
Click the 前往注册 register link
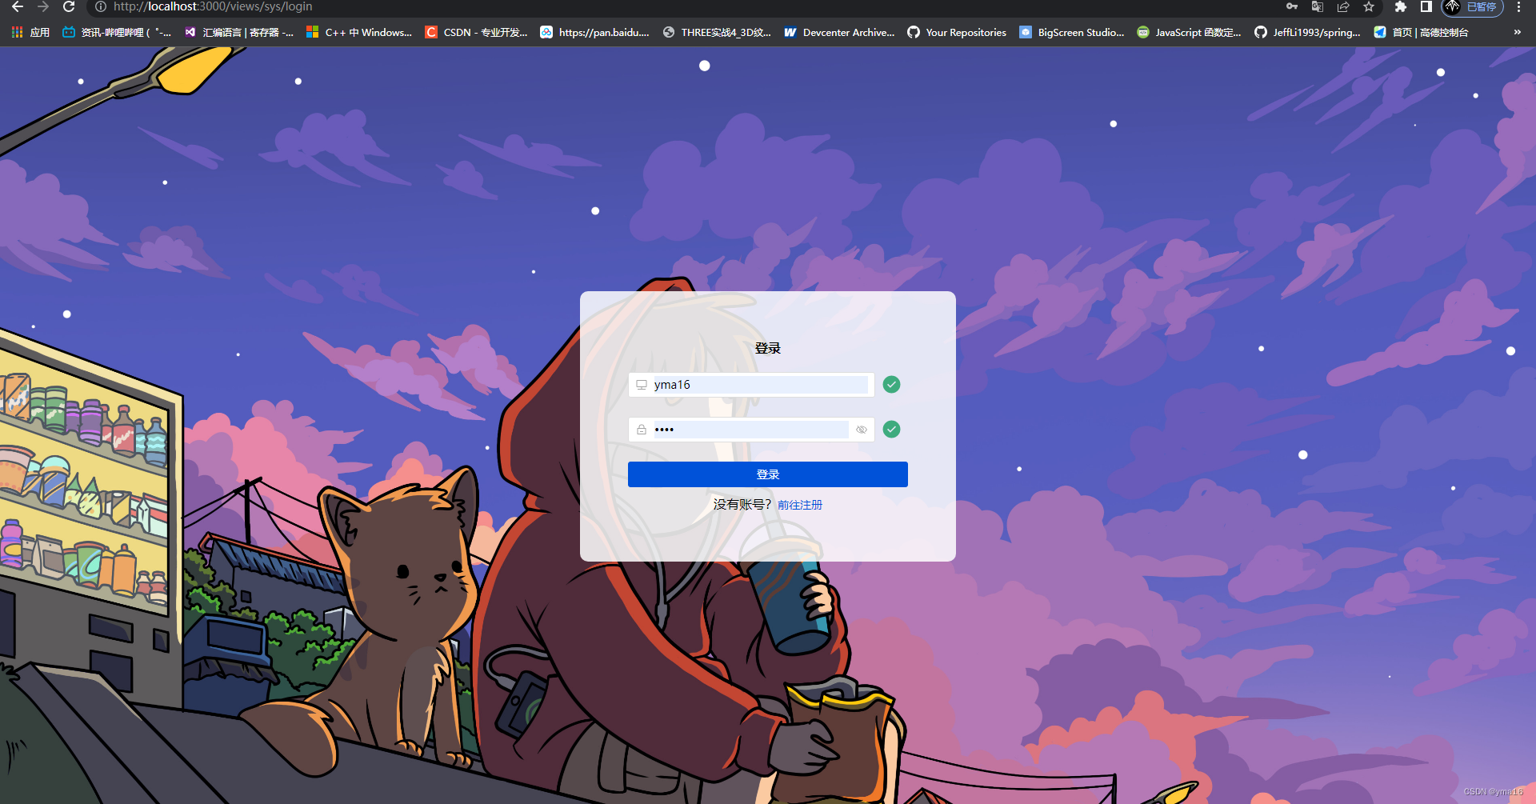click(x=800, y=505)
